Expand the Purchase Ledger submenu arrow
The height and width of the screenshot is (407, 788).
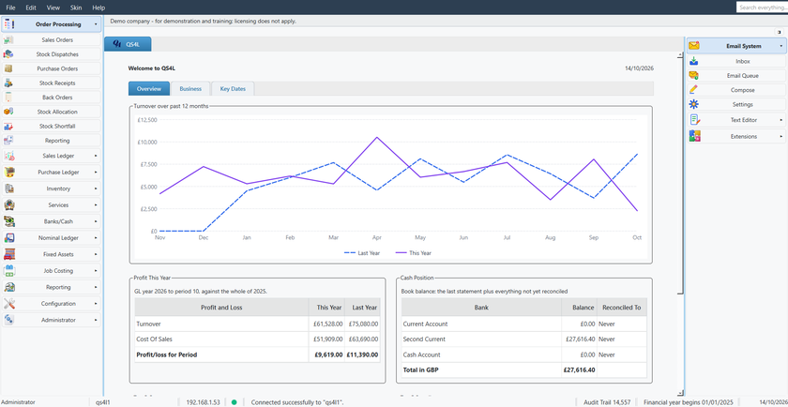pyautogui.click(x=96, y=173)
